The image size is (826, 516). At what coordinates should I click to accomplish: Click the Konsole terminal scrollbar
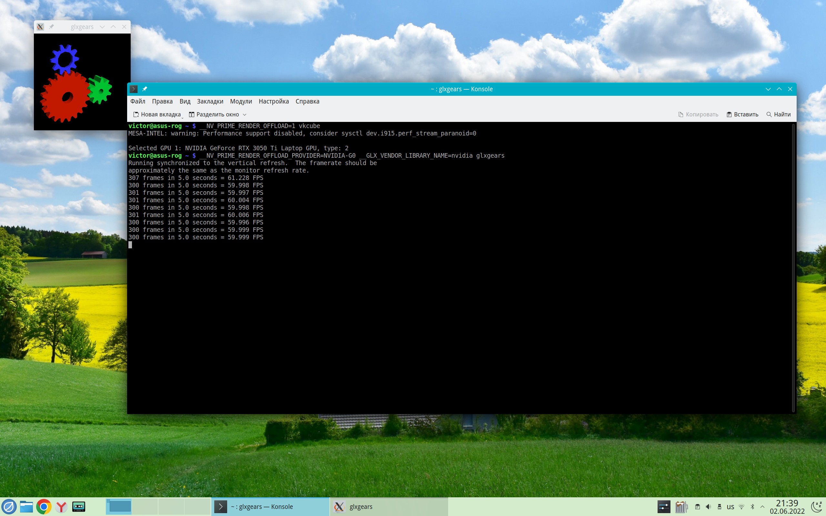tap(793, 268)
